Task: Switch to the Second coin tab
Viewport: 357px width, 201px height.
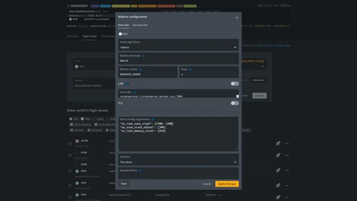Action: (x=140, y=25)
